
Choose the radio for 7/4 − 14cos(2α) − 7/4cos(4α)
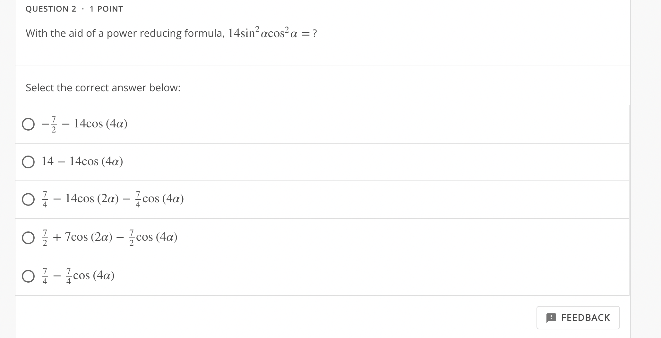tap(28, 199)
